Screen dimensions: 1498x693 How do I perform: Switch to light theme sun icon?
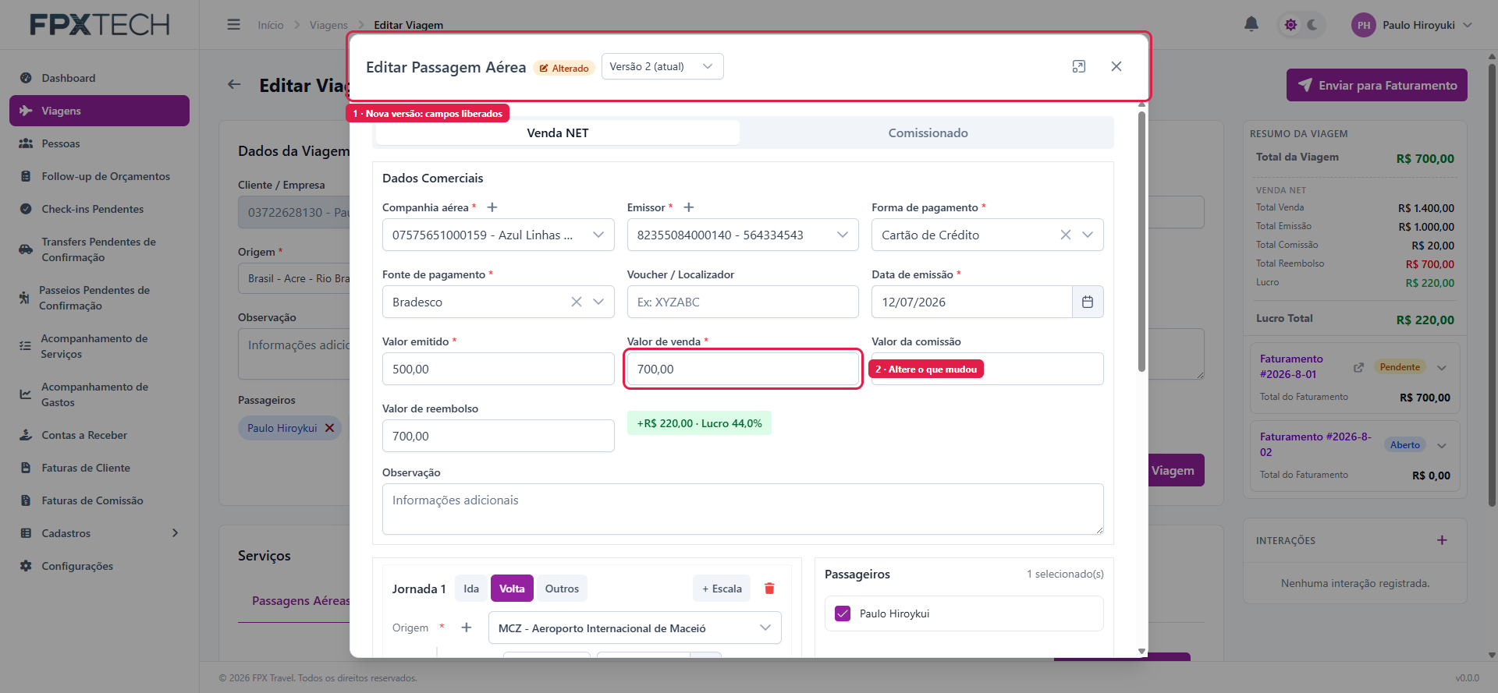[x=1291, y=25]
